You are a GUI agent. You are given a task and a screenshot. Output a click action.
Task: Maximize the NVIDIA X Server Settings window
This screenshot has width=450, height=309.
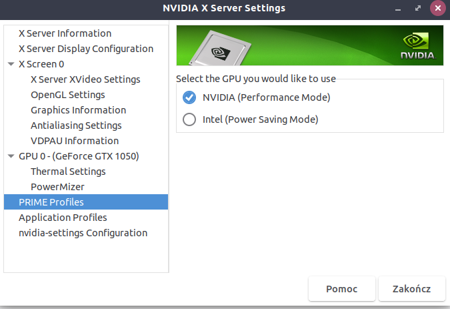click(x=418, y=8)
